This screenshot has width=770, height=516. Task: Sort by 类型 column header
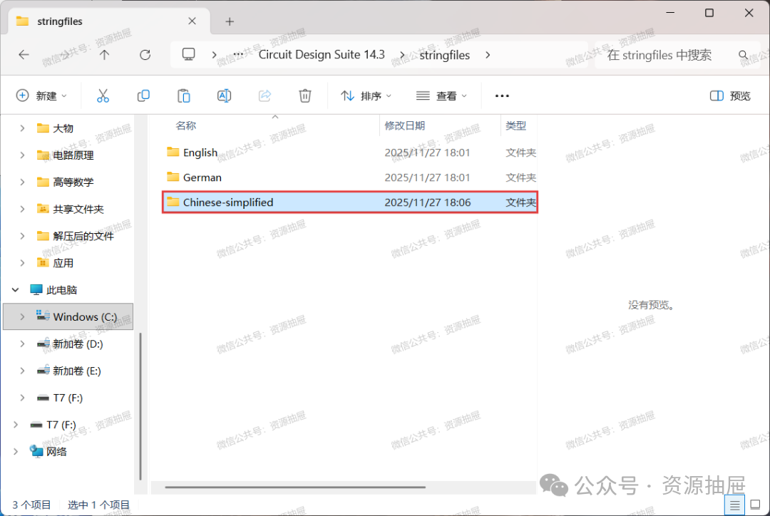tap(515, 125)
